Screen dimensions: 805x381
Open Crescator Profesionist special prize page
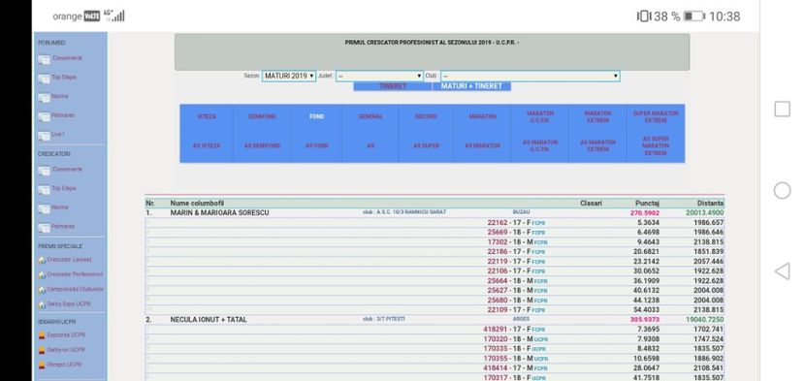pyautogui.click(x=75, y=274)
